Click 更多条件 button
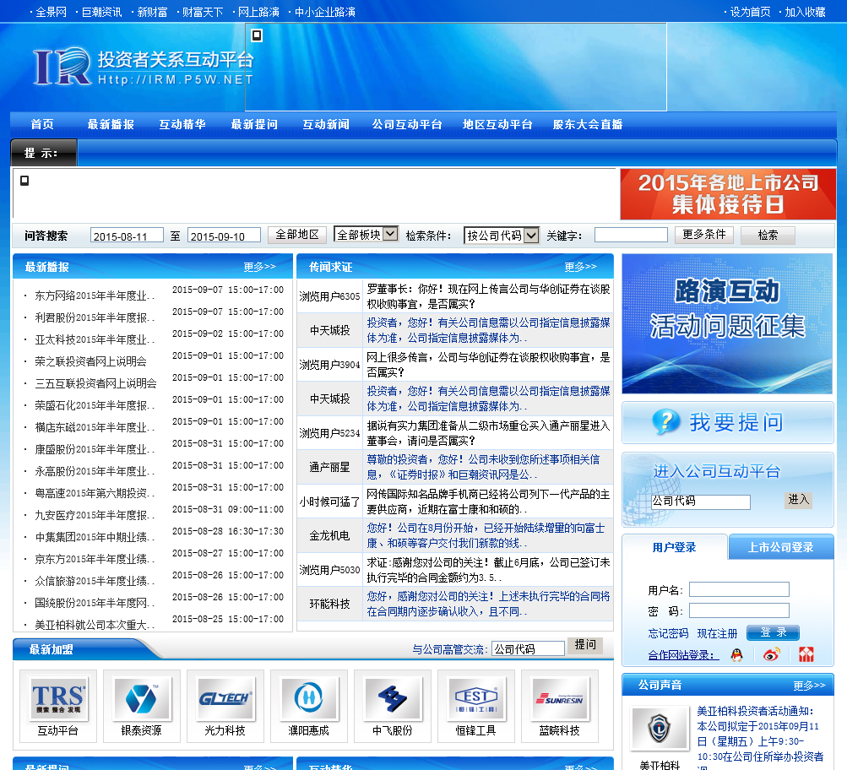The width and height of the screenshot is (847, 770). coord(704,235)
